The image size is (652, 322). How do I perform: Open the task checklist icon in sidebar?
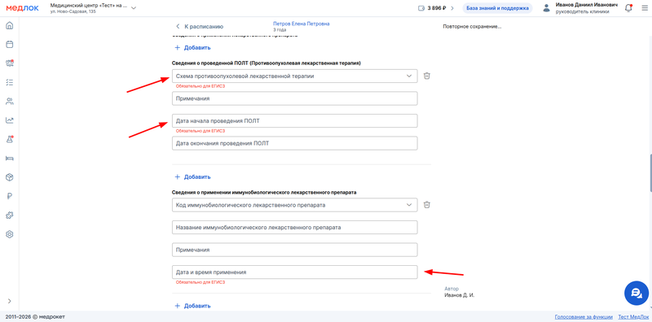[x=10, y=82]
